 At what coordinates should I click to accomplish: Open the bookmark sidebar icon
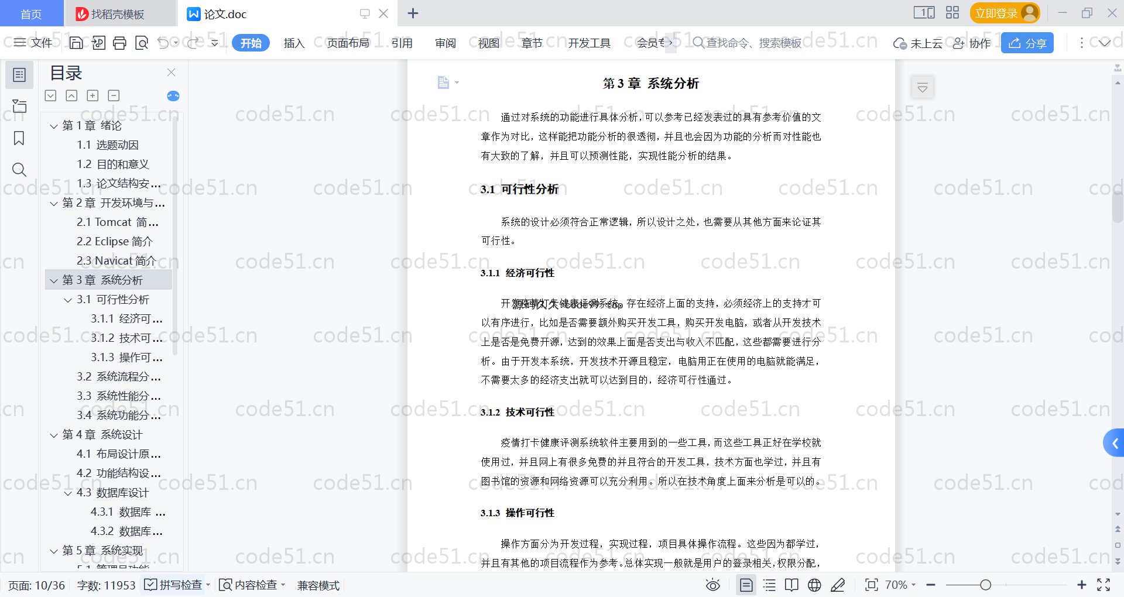coord(19,138)
